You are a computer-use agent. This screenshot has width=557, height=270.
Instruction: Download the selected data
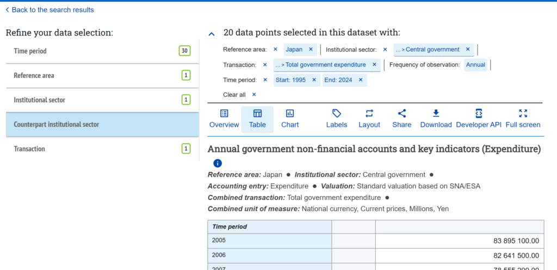[x=436, y=119]
